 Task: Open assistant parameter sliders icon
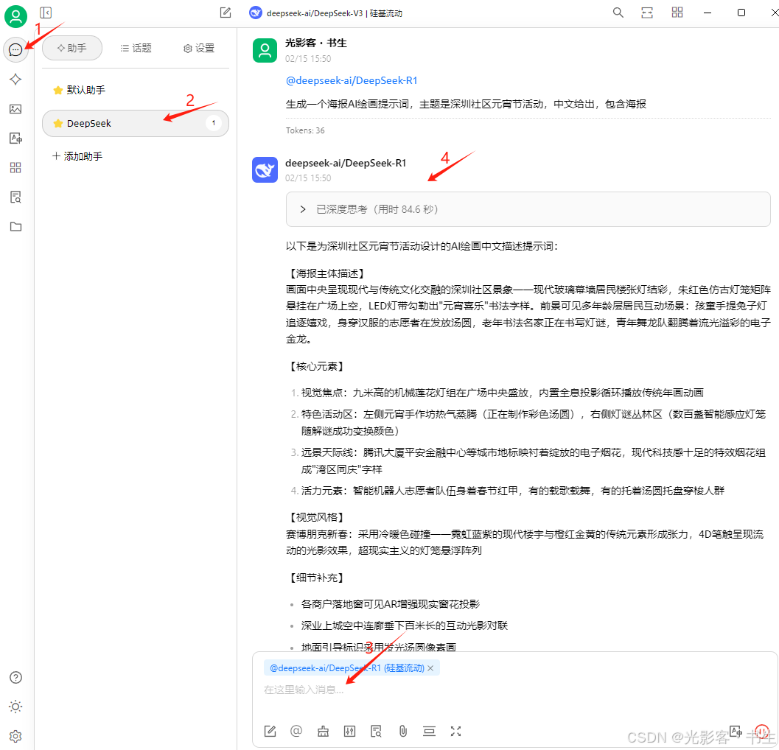[350, 731]
